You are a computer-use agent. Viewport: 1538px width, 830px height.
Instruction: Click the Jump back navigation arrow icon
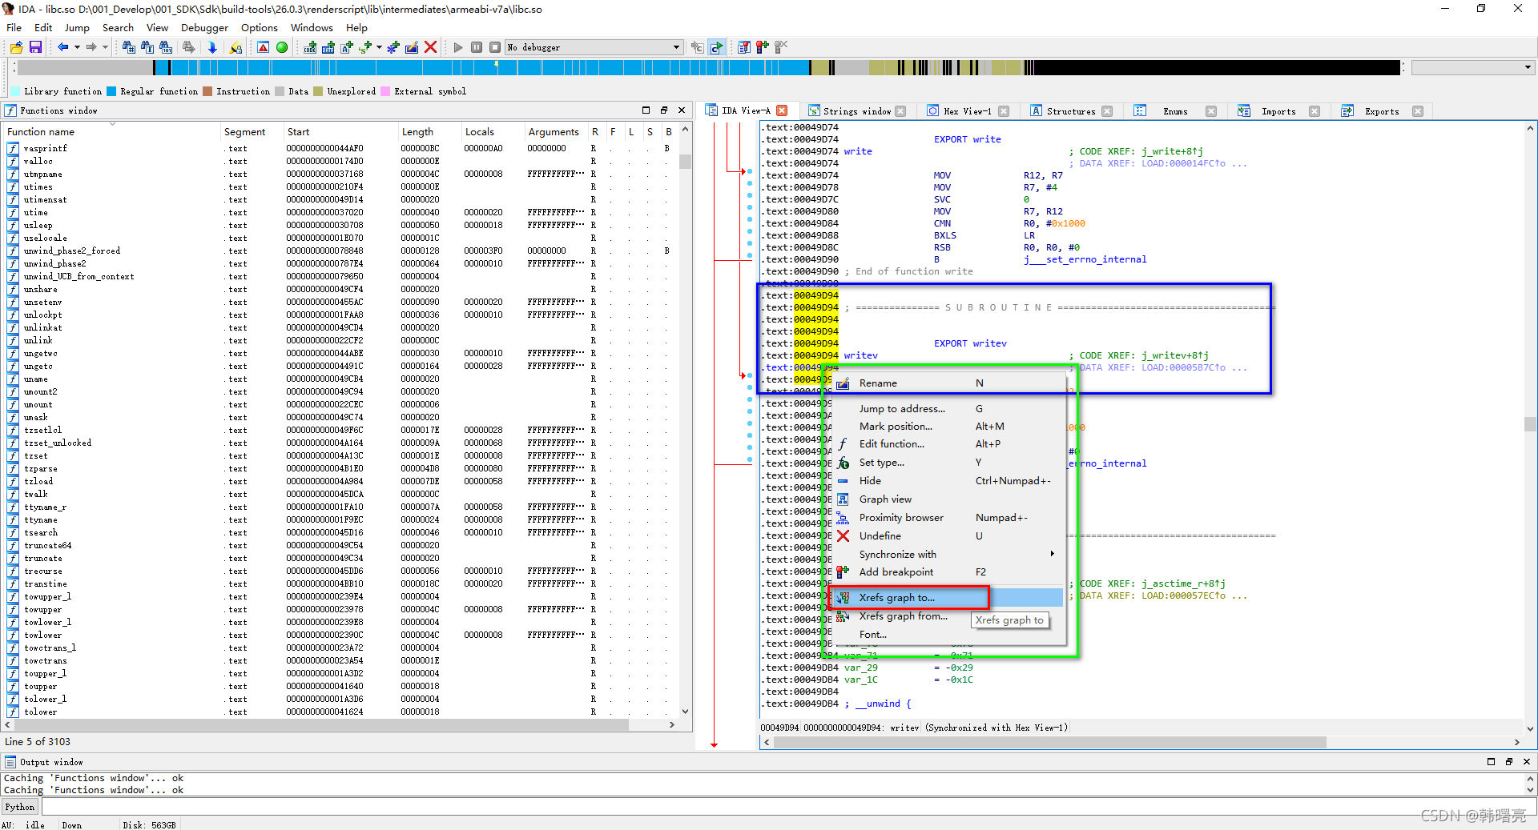pyautogui.click(x=64, y=47)
